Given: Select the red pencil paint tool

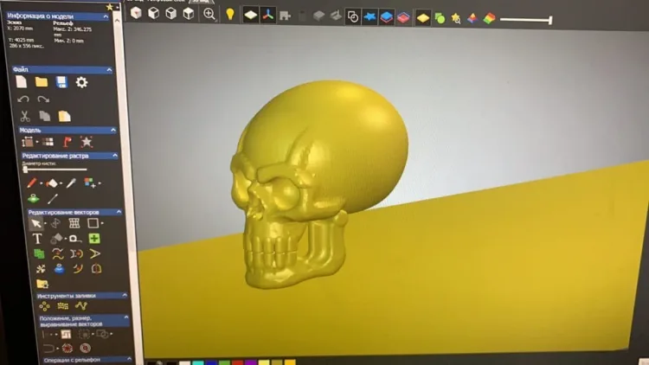Looking at the screenshot, I should [x=31, y=182].
